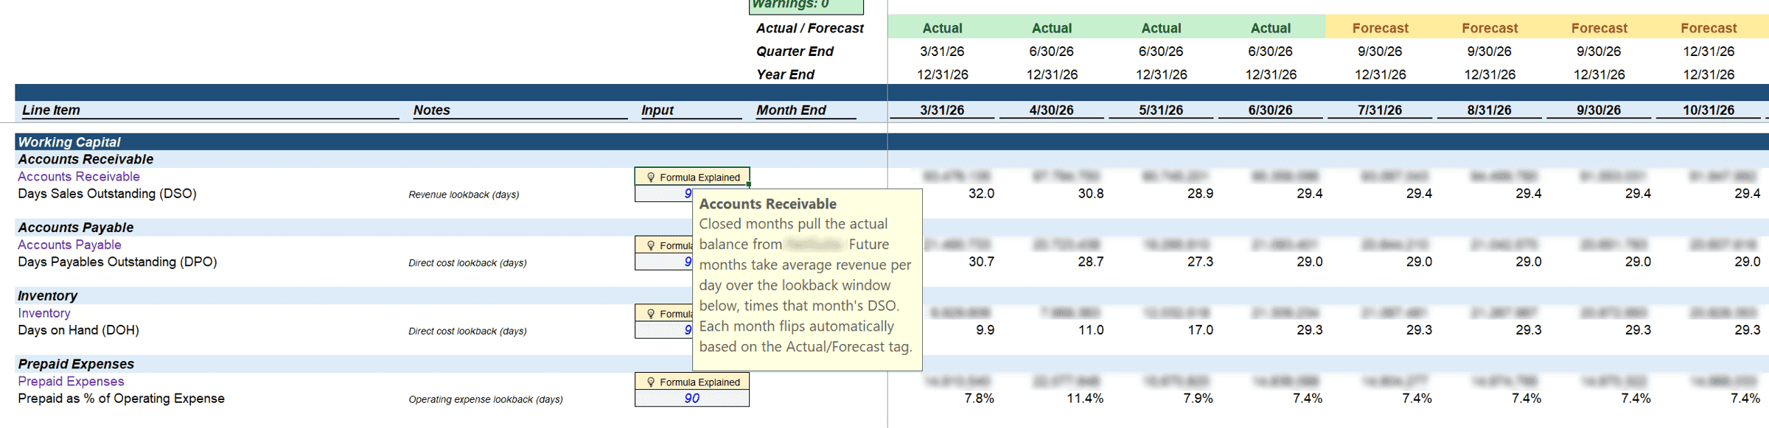Select the bold Prepaid Expenses subsection heading
Image resolution: width=1769 pixels, height=428 pixels.
click(x=76, y=364)
